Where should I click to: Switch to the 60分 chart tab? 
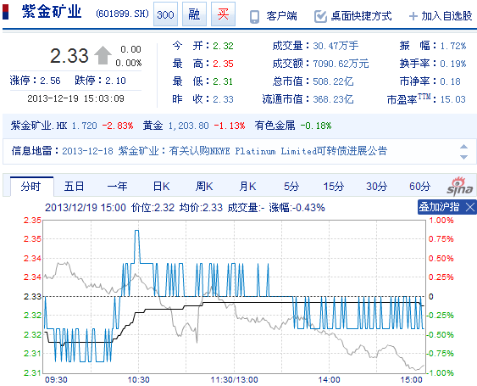419,187
